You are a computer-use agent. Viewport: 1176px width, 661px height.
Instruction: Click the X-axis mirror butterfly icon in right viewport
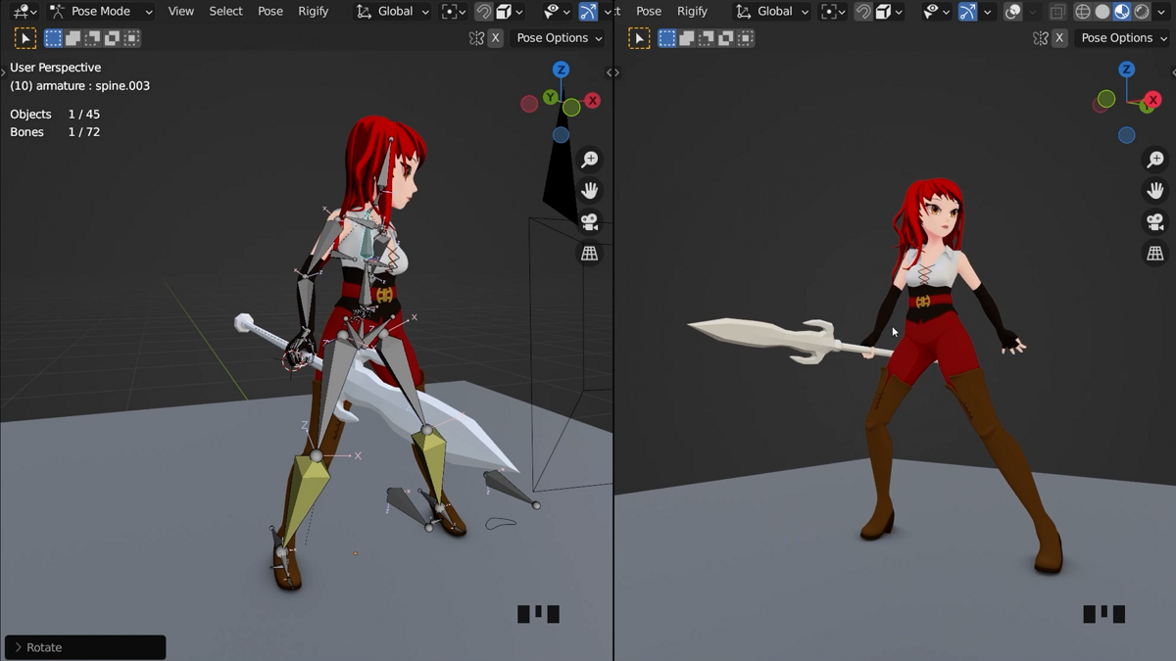(1041, 38)
